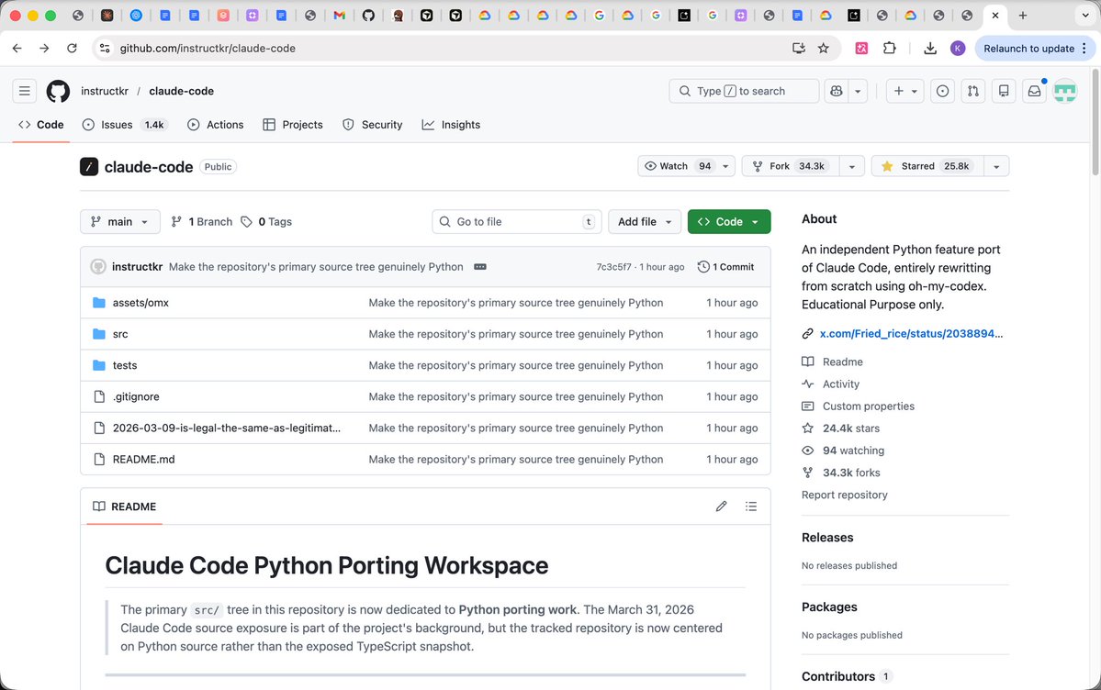Open the browser tab search chevron

click(1084, 16)
